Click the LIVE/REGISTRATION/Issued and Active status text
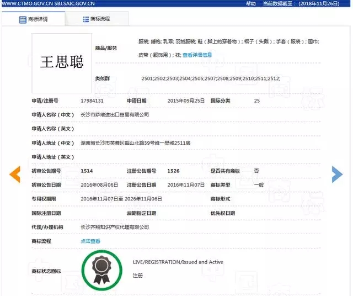Screen dimensions: 353x296 [178, 262]
